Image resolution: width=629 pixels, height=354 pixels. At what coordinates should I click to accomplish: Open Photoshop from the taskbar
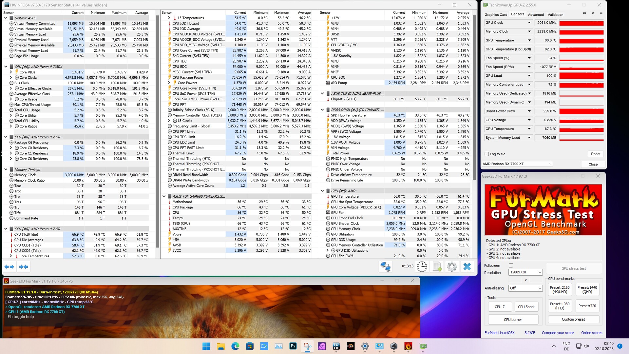pos(293,346)
